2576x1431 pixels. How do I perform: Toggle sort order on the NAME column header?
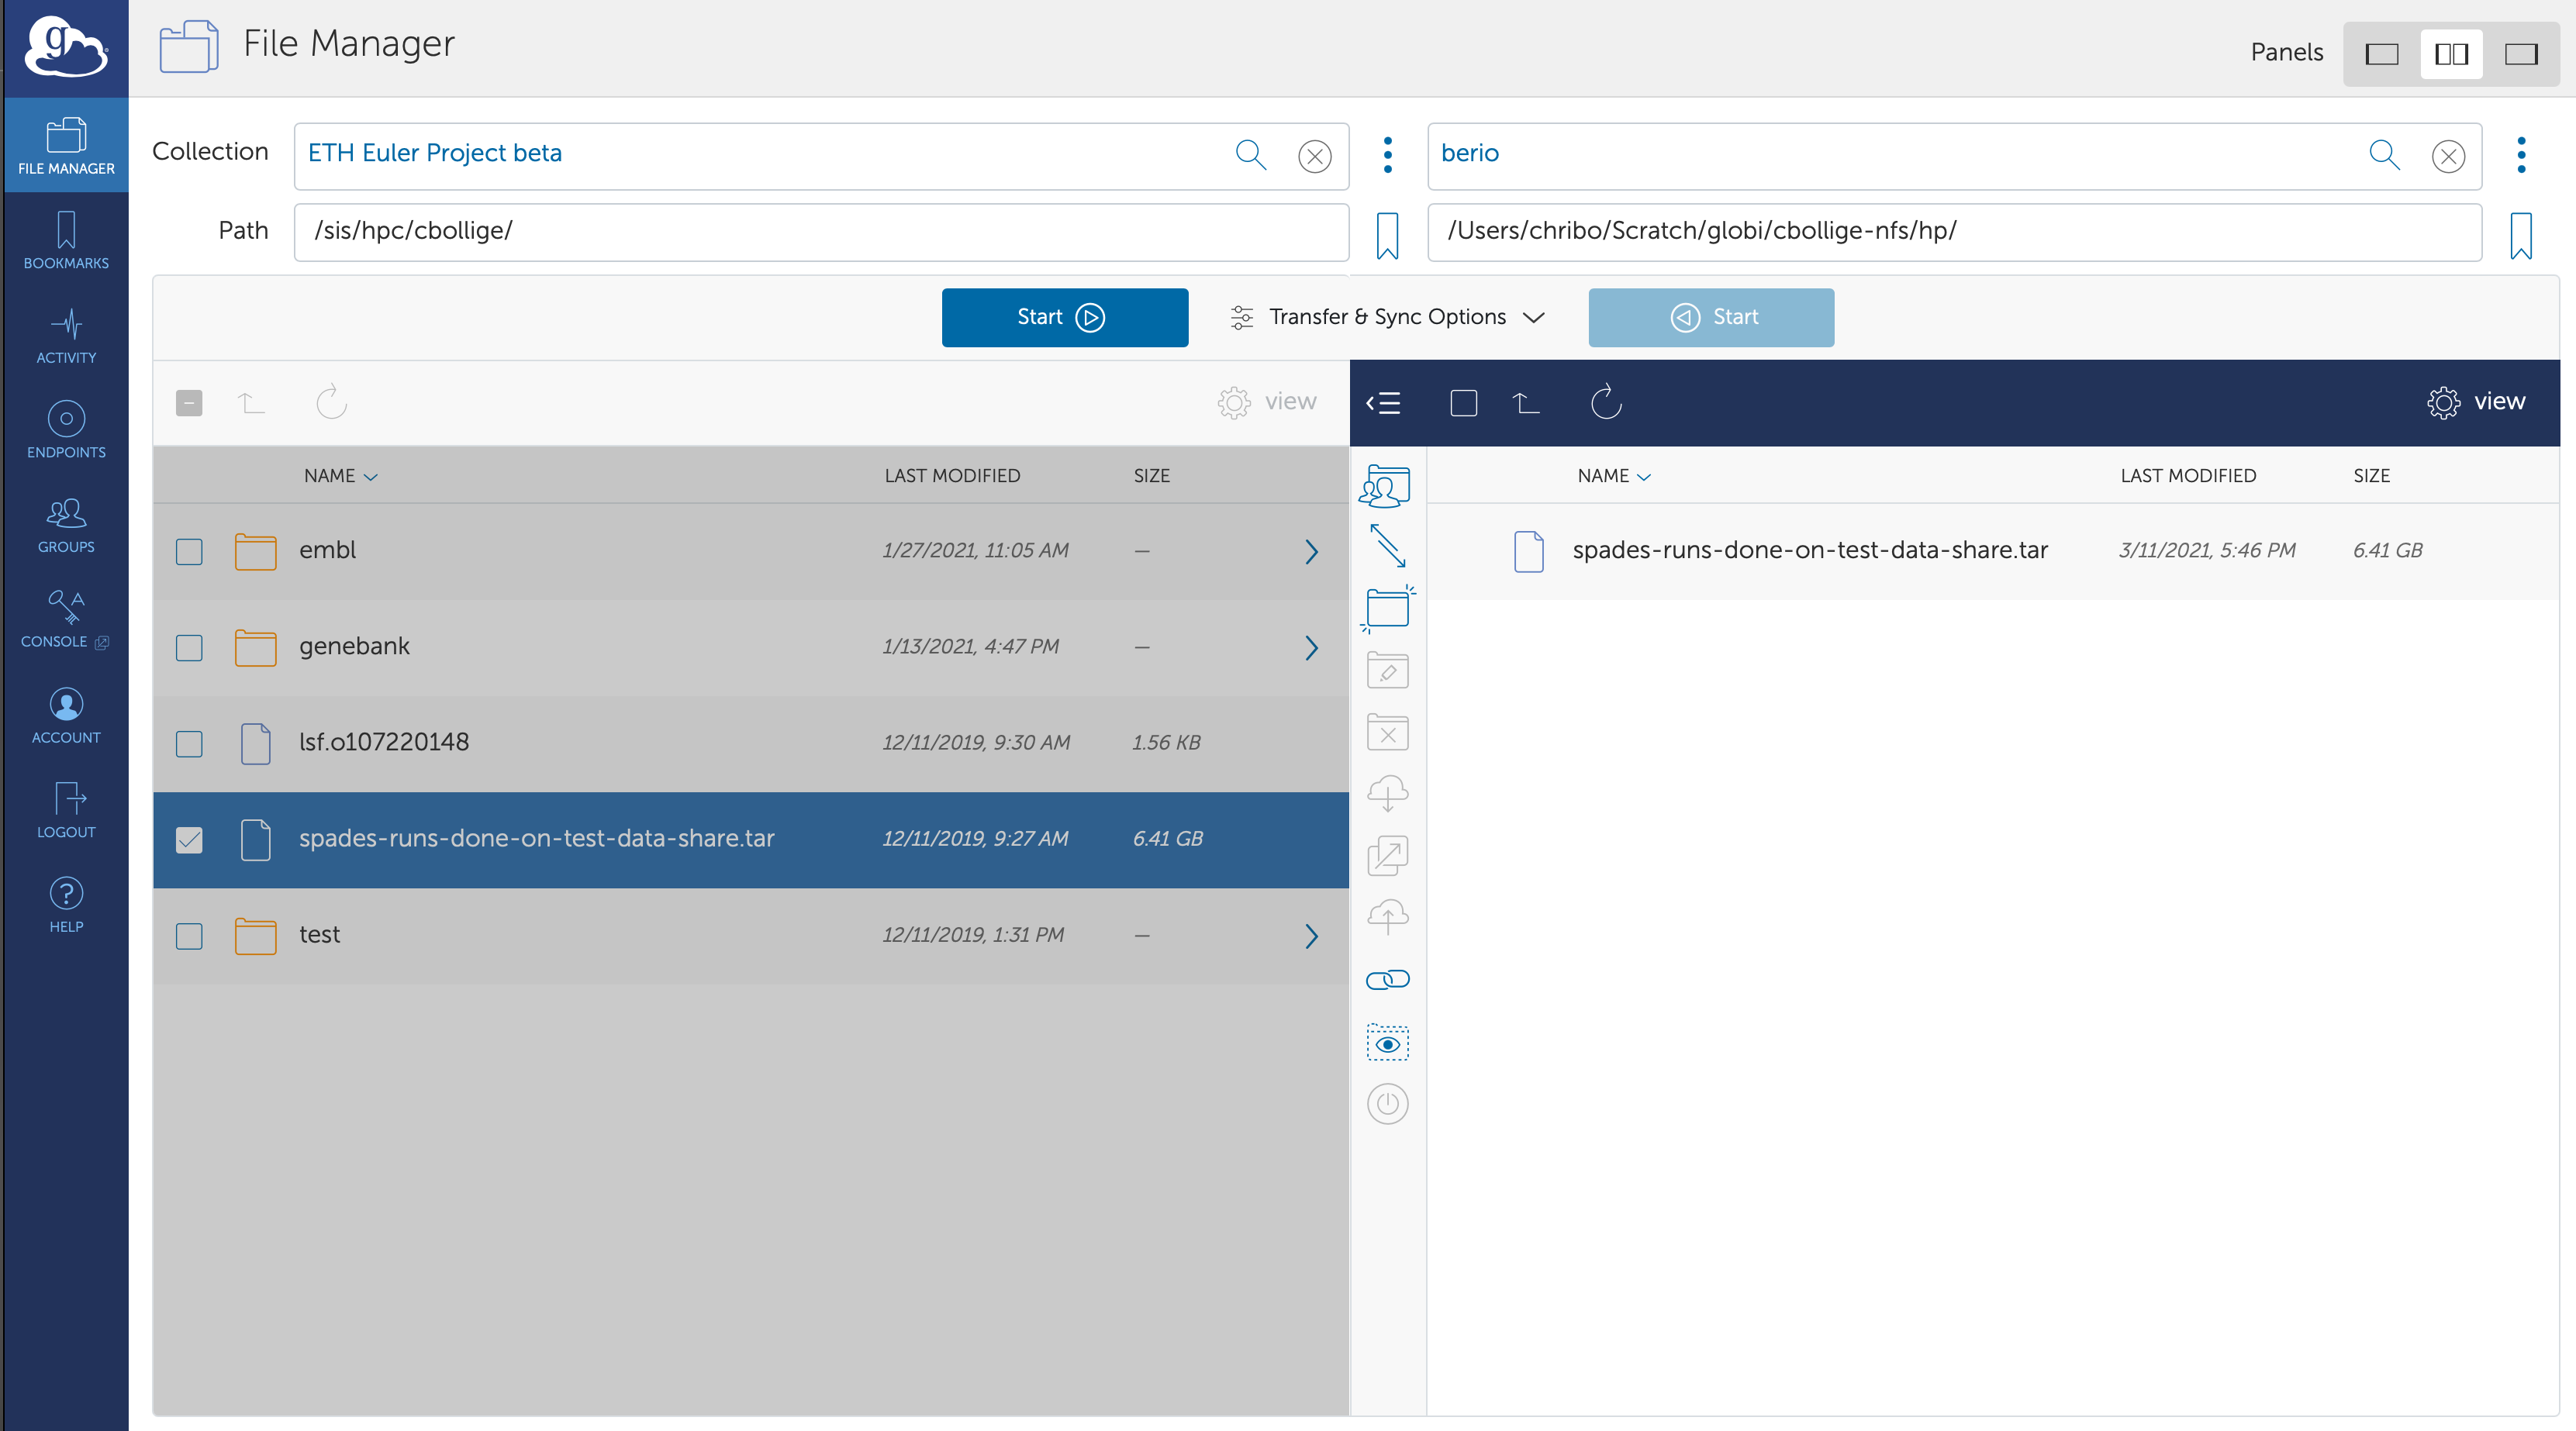[339, 476]
